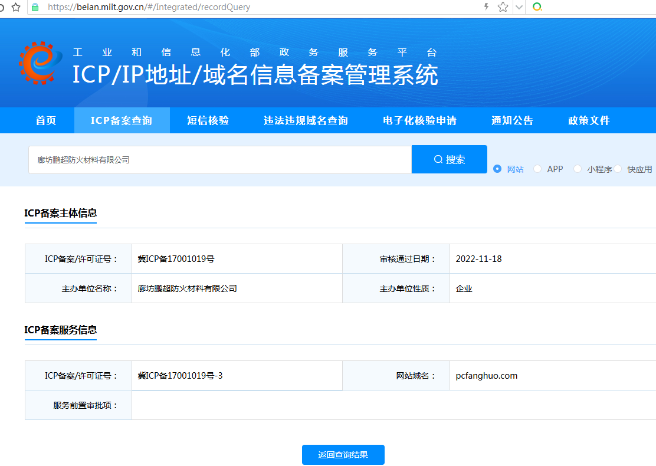Click the 工业和信息化部政务服务平台 subtitle text

[x=255, y=52]
